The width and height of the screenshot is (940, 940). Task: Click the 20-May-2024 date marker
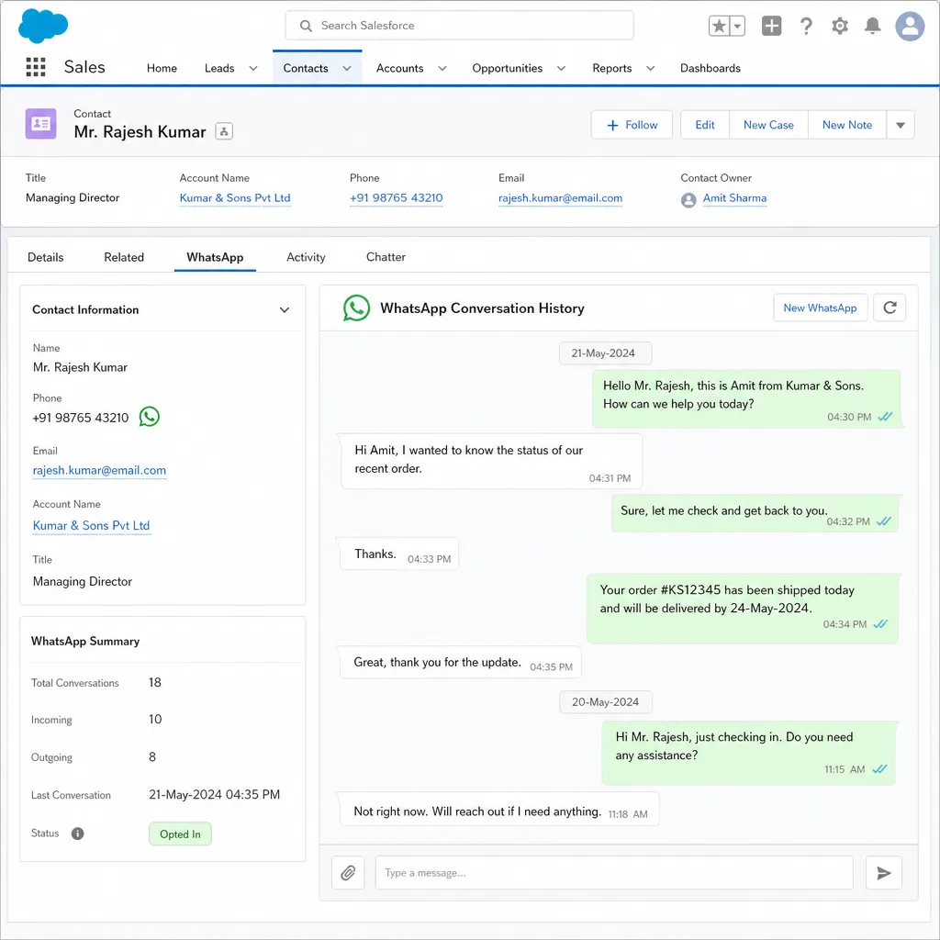(606, 702)
